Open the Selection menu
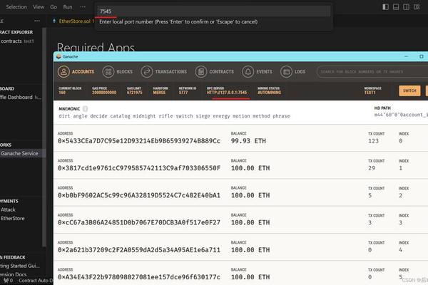Viewport: 428px width, 285px height. [x=16, y=7]
